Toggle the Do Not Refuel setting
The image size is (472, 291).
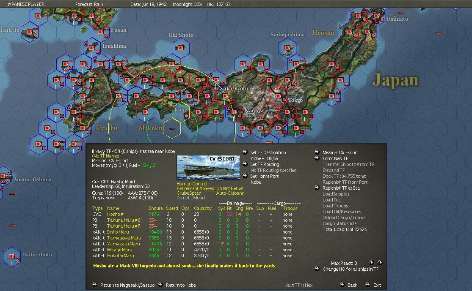pyautogui.click(x=230, y=189)
